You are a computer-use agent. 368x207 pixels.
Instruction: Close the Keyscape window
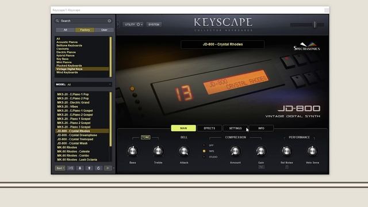326,10
